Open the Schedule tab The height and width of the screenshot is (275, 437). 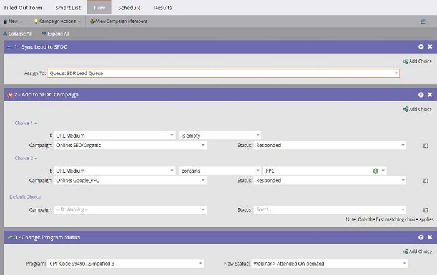coord(129,7)
